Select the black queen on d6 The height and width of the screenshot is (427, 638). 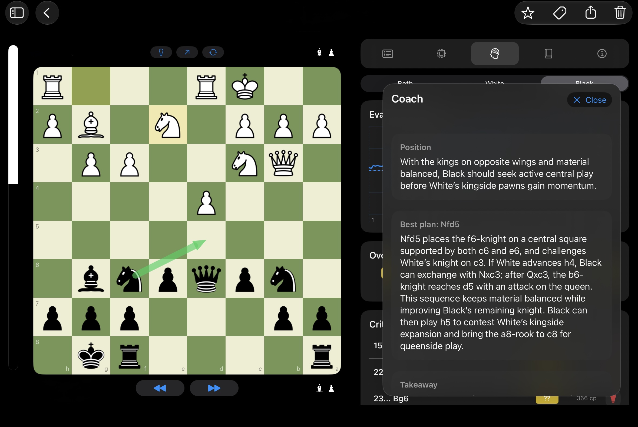point(206,278)
